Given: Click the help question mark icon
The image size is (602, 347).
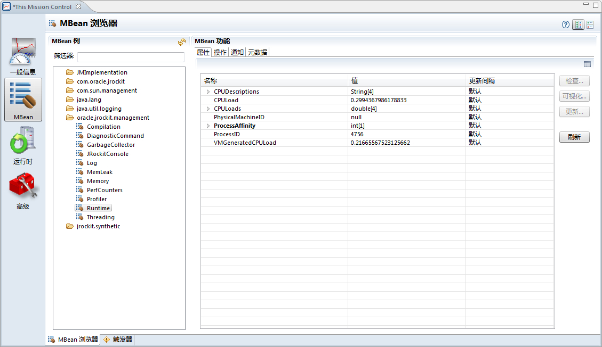Looking at the screenshot, I should pos(566,24).
